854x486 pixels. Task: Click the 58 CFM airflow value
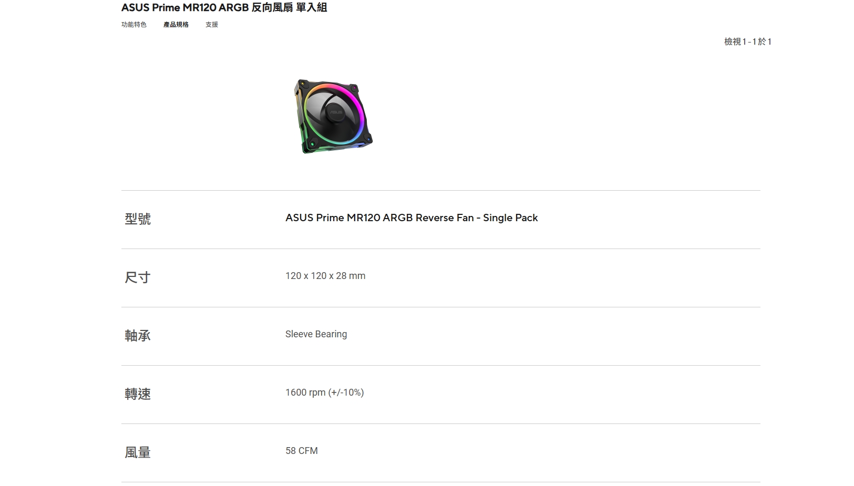(302, 451)
